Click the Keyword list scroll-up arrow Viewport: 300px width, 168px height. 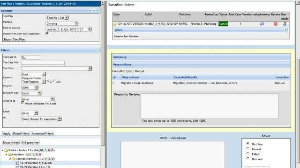click(x=44, y=74)
